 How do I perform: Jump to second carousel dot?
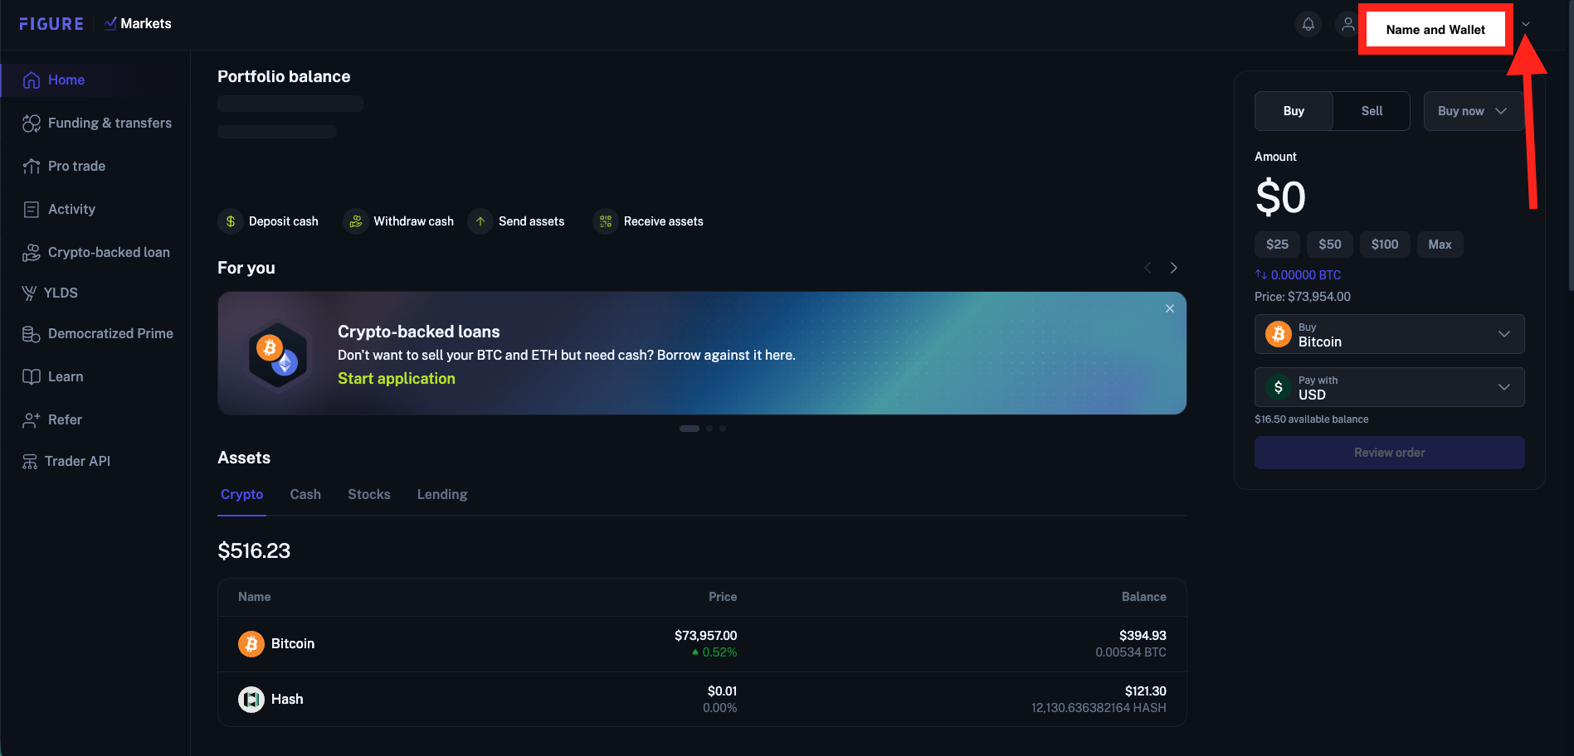point(709,429)
